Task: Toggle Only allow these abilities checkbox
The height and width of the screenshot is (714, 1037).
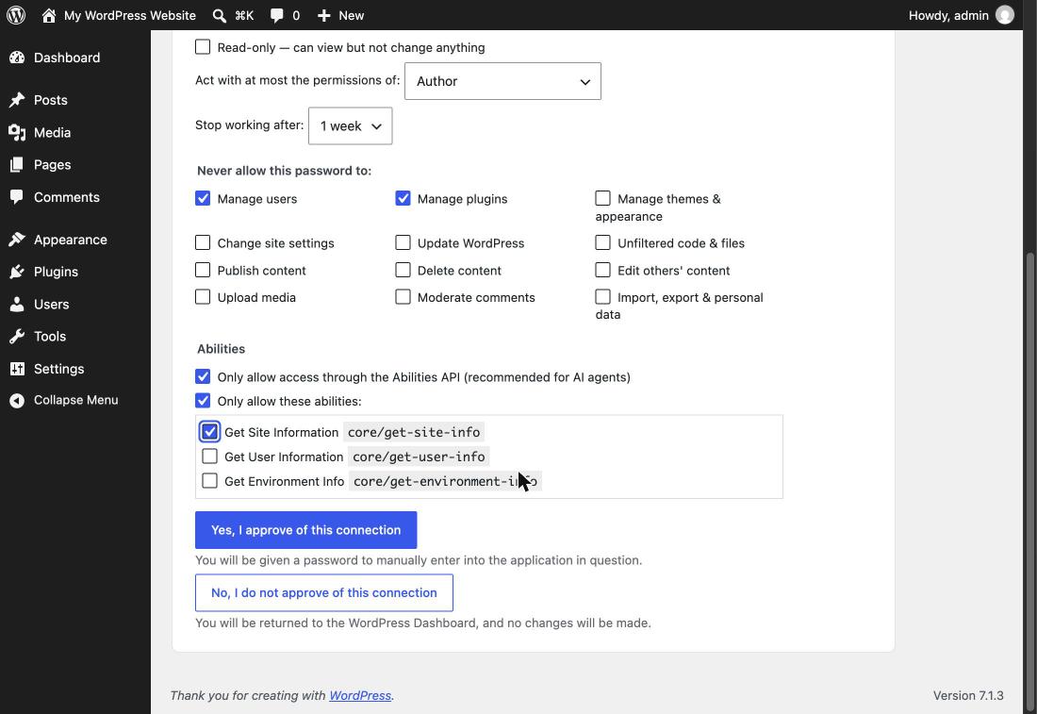Action: (203, 400)
